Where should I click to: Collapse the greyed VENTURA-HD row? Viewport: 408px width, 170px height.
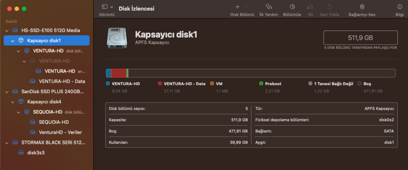point(24,61)
